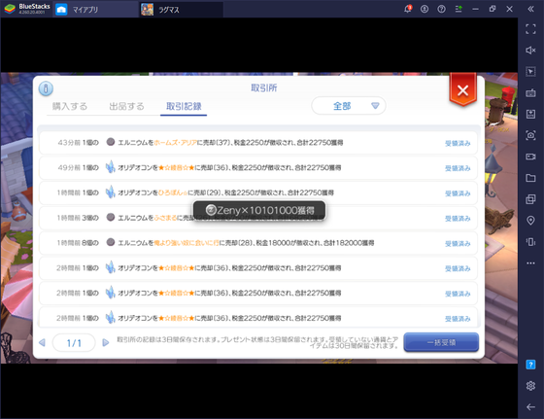The image size is (544, 419).
Task: Start screen recording from sidebar
Action: (x=530, y=157)
